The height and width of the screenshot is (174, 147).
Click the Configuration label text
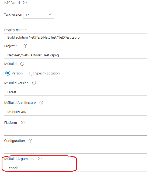[x=14, y=141]
